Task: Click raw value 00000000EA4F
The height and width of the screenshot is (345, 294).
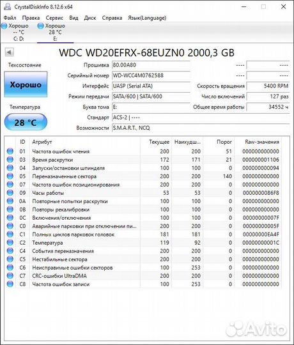Action: (x=261, y=234)
